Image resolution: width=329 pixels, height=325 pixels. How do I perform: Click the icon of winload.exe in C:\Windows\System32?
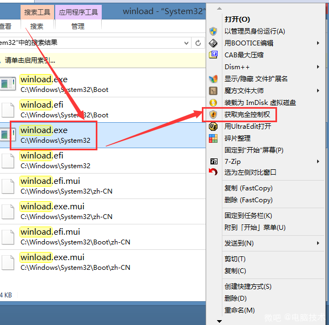[8, 135]
